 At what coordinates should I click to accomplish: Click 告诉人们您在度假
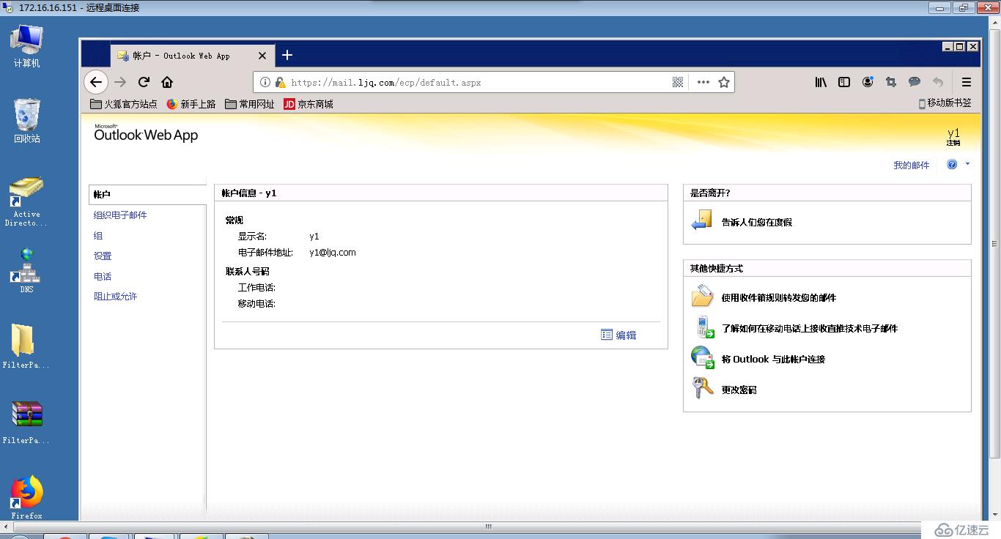click(x=757, y=222)
